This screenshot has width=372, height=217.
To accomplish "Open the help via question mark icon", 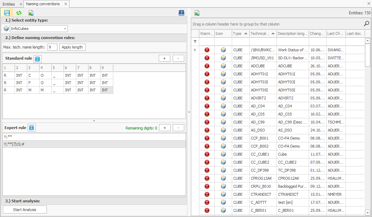I will [x=181, y=13].
